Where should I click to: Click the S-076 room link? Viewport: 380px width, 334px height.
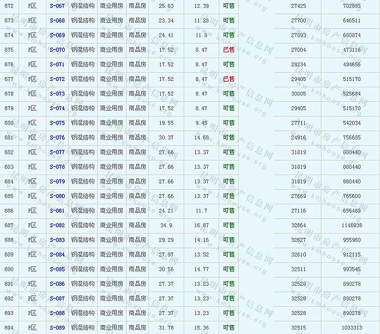coord(57,137)
